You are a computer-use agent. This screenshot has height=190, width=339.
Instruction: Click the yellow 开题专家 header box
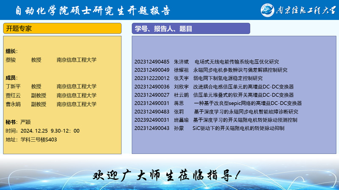pyautogui.click(x=62, y=28)
